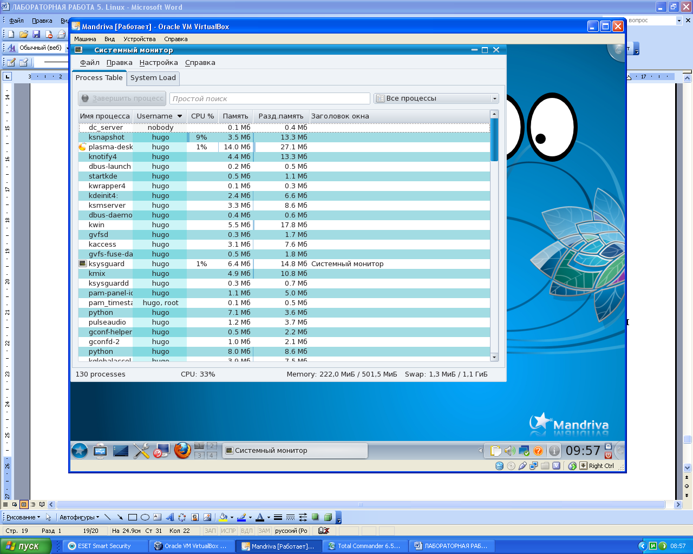This screenshot has height=554, width=693.
Task: Open the Автофигуры dropdown menu
Action: click(x=79, y=517)
